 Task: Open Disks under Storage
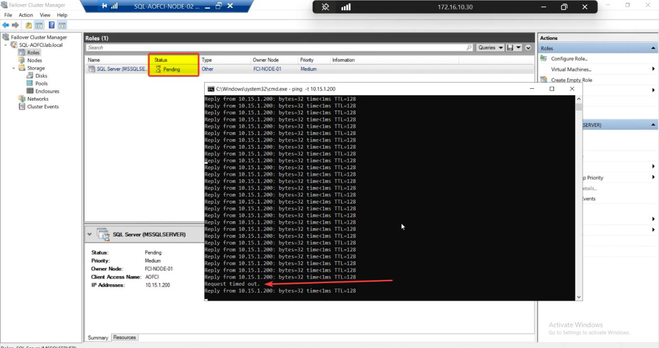(41, 76)
